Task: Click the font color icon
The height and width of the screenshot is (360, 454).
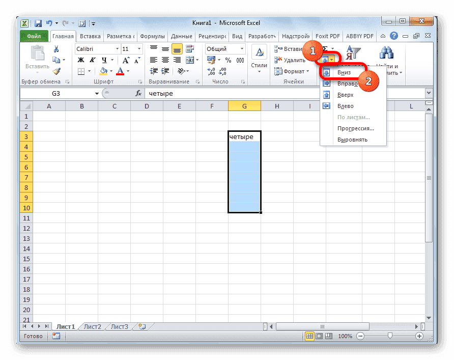Action: 120,71
